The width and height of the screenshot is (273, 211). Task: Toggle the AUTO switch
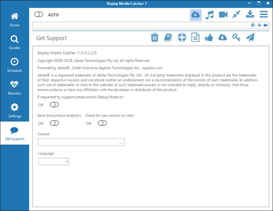[x=39, y=14]
